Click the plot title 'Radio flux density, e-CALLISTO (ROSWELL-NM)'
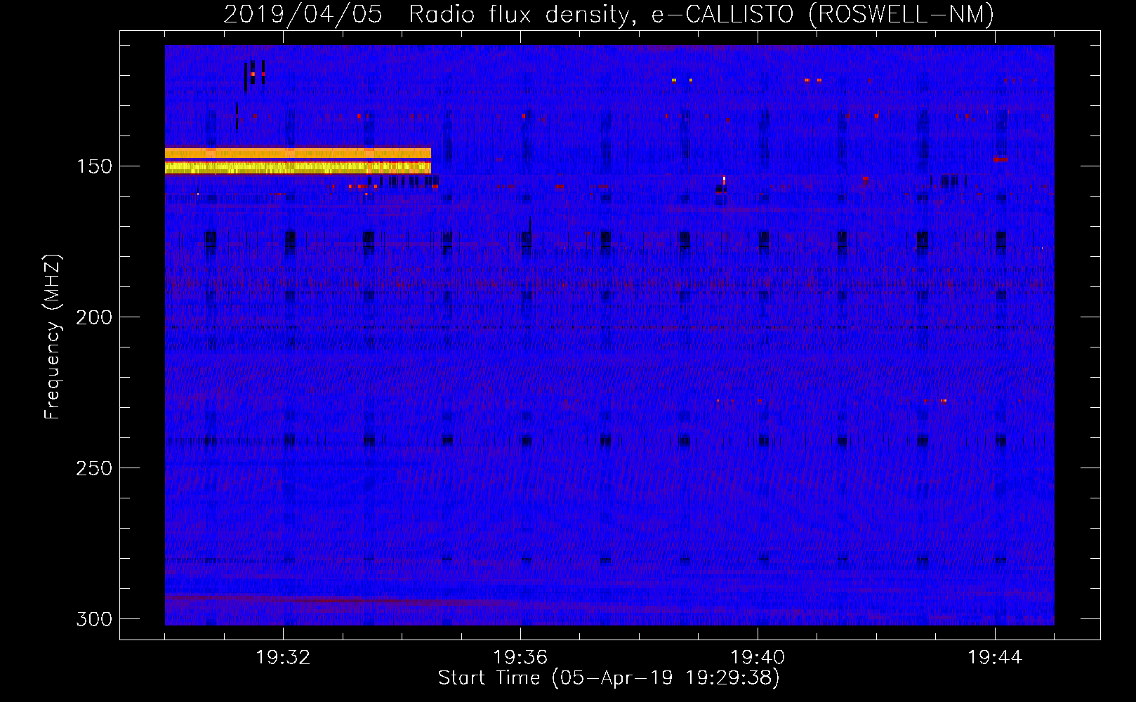The width and height of the screenshot is (1136, 702). [701, 14]
